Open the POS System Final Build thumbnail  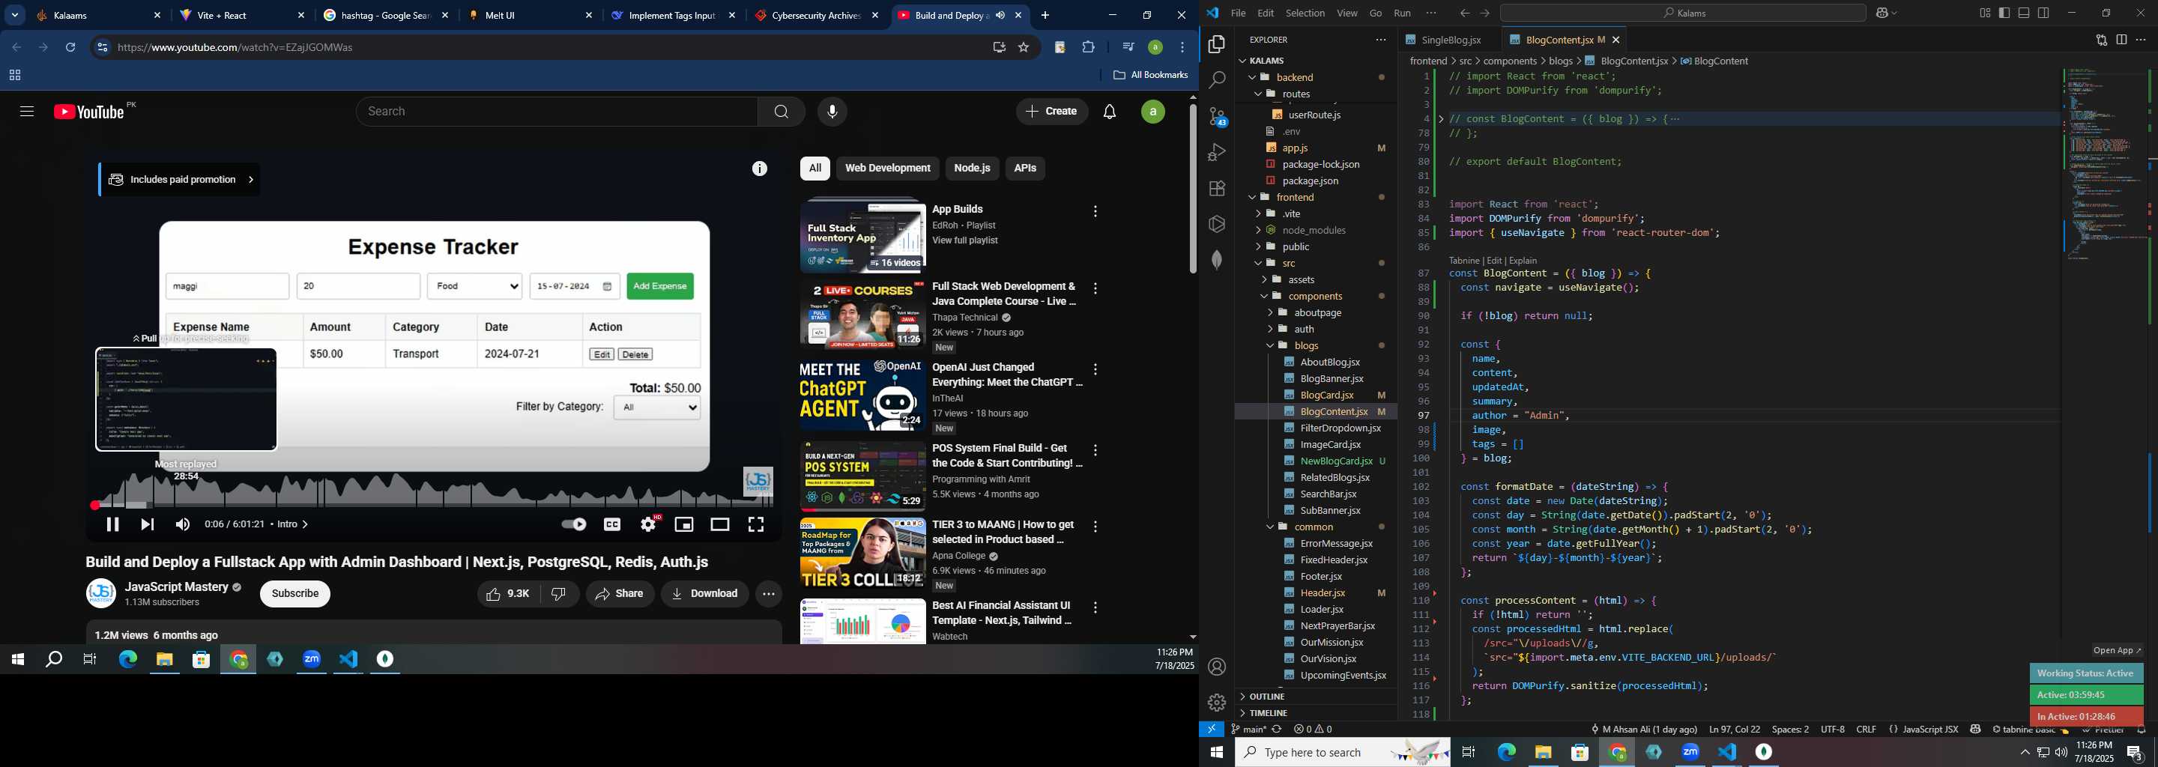click(x=862, y=476)
